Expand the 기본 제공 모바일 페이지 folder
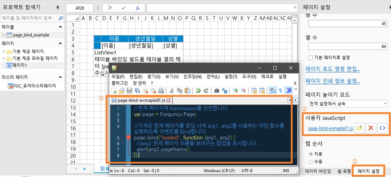This screenshot has height=177, width=391. [4, 58]
